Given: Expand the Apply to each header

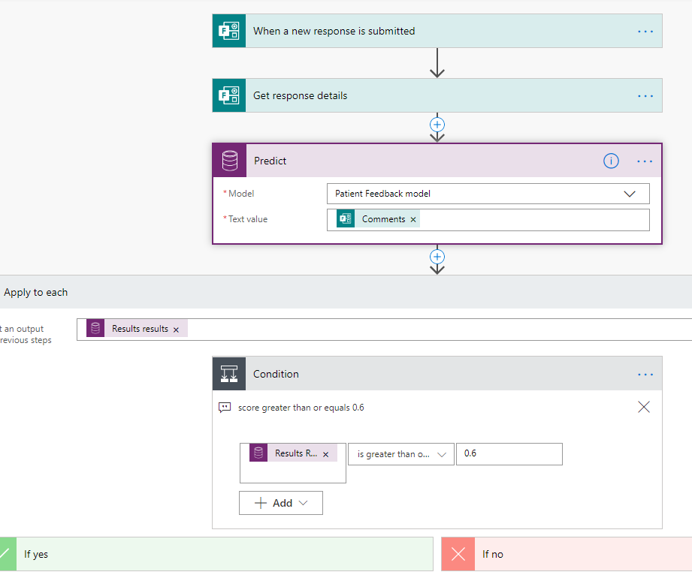Looking at the screenshot, I should [36, 292].
